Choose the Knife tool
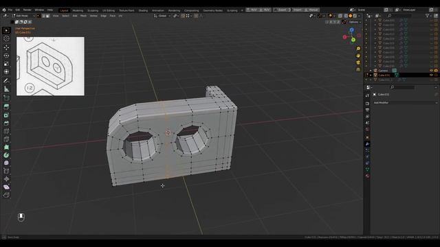The height and width of the screenshot is (247, 440). click(6, 139)
